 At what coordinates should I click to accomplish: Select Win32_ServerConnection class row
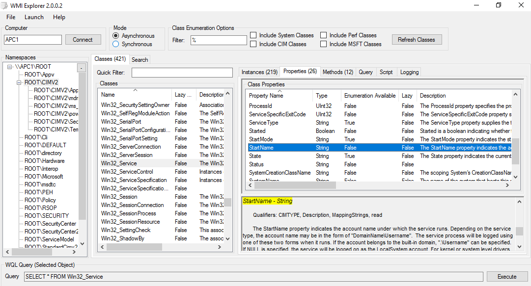pos(161,147)
